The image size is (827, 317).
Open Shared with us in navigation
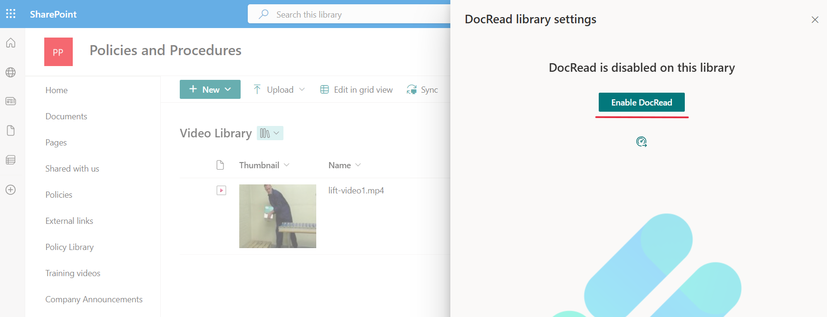pyautogui.click(x=72, y=169)
